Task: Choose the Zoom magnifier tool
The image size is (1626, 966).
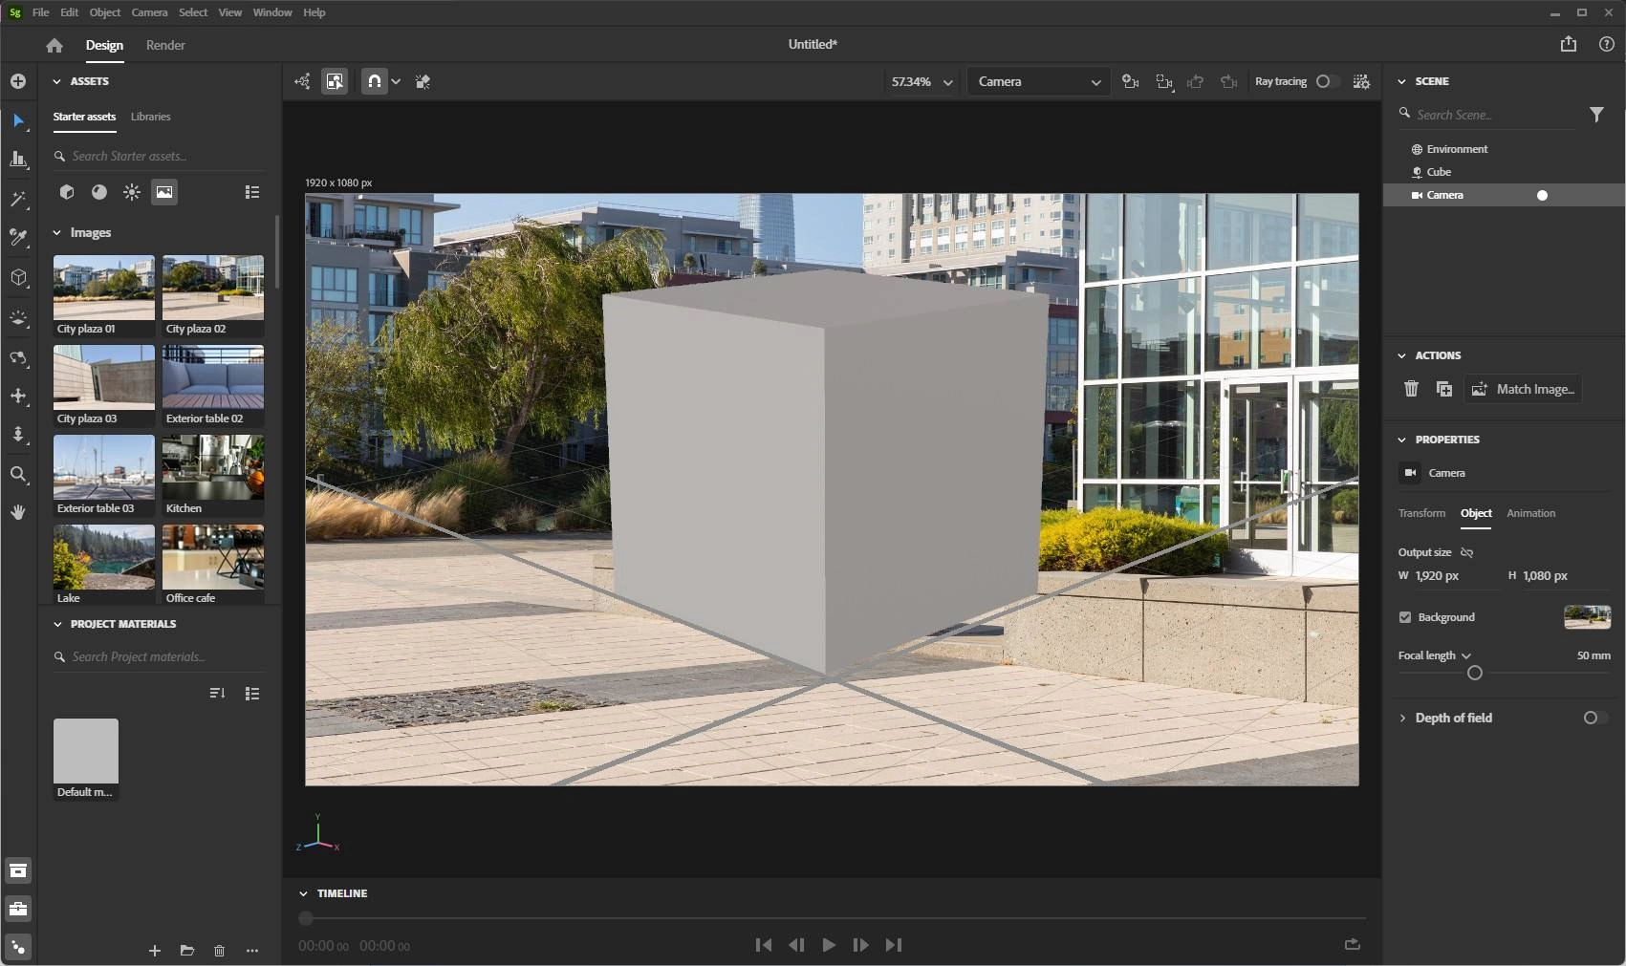Action: pyautogui.click(x=18, y=474)
